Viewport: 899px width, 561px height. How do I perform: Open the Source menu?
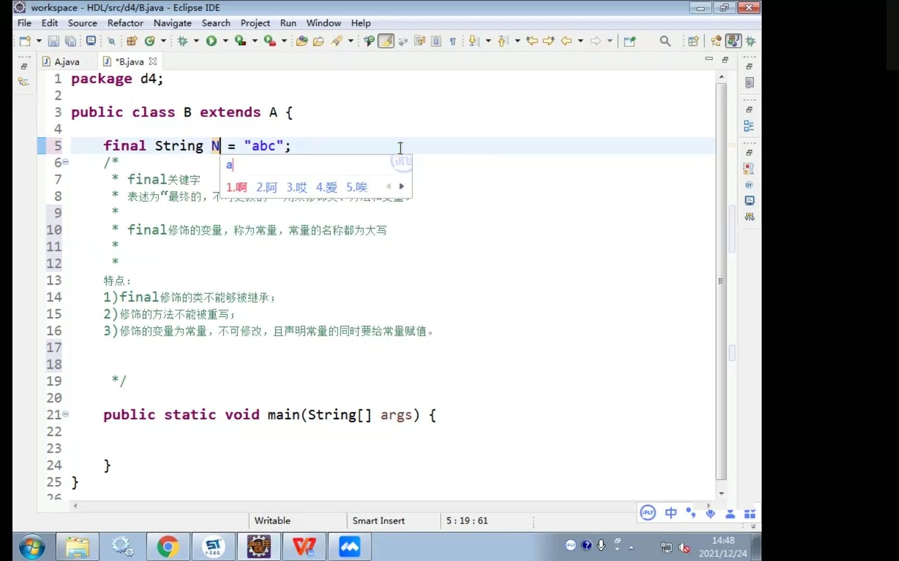click(x=82, y=23)
